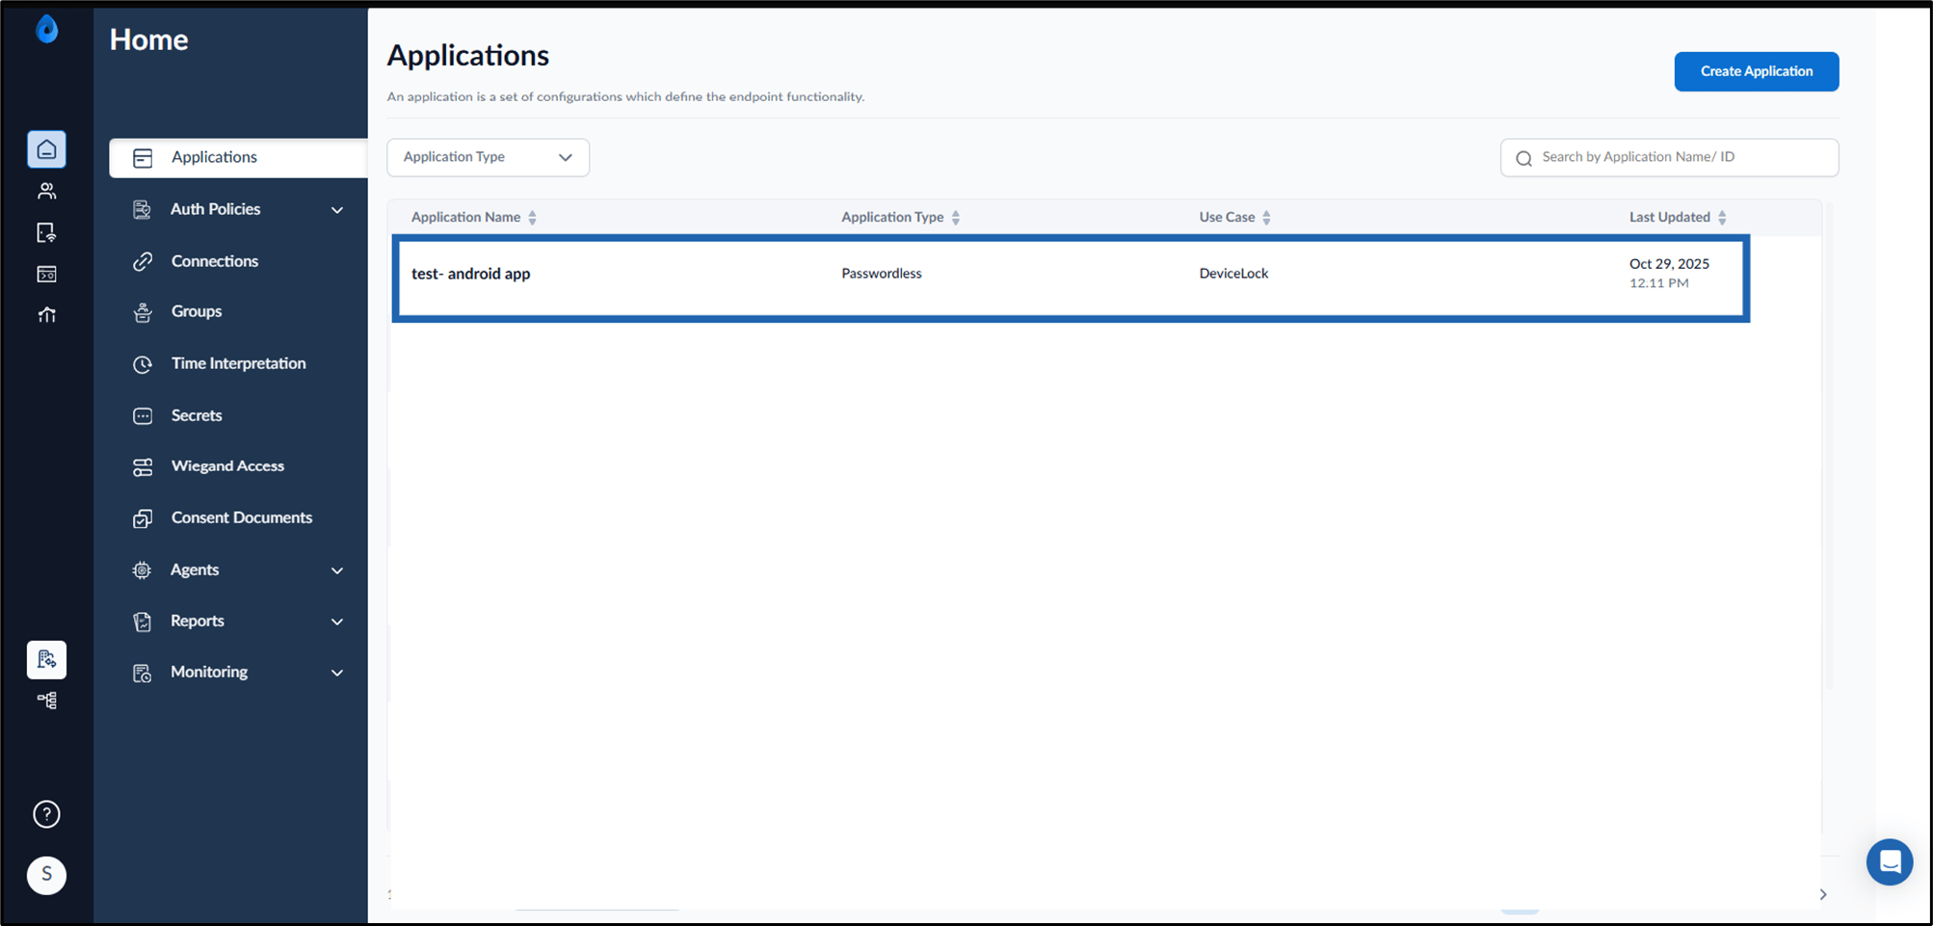Click the DeviceLock use case cell
The height and width of the screenshot is (926, 1933).
coord(1233,274)
